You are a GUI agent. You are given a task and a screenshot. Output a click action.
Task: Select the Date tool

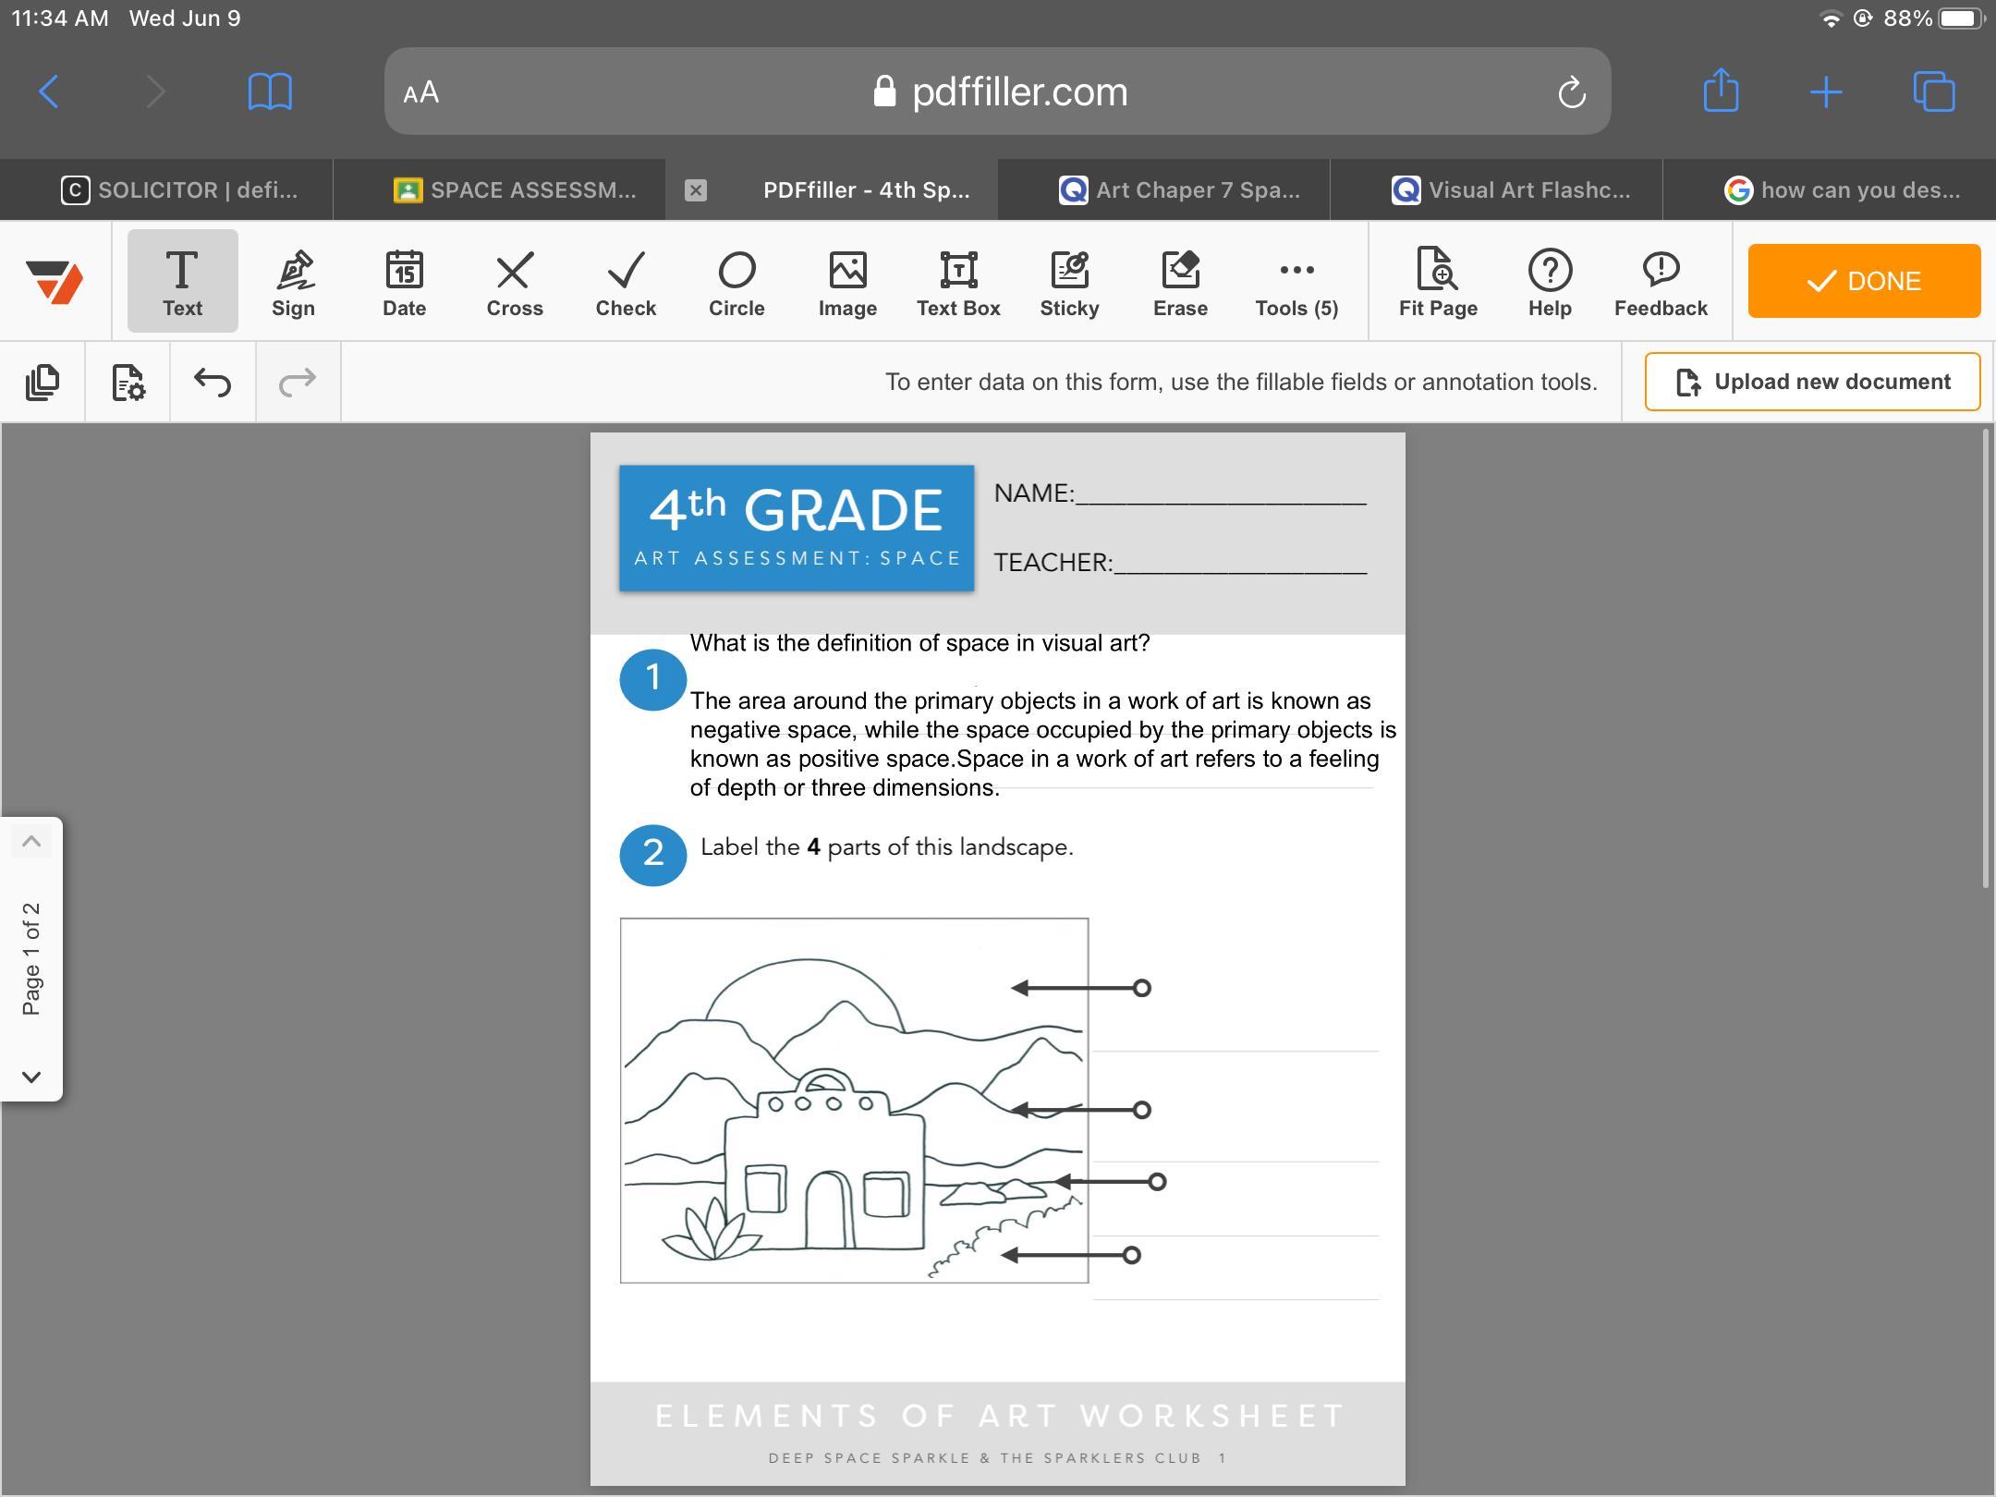404,281
